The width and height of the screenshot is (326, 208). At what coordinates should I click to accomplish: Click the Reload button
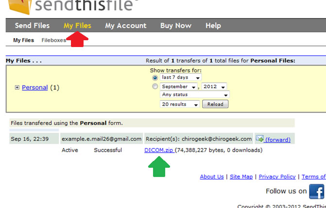click(215, 104)
